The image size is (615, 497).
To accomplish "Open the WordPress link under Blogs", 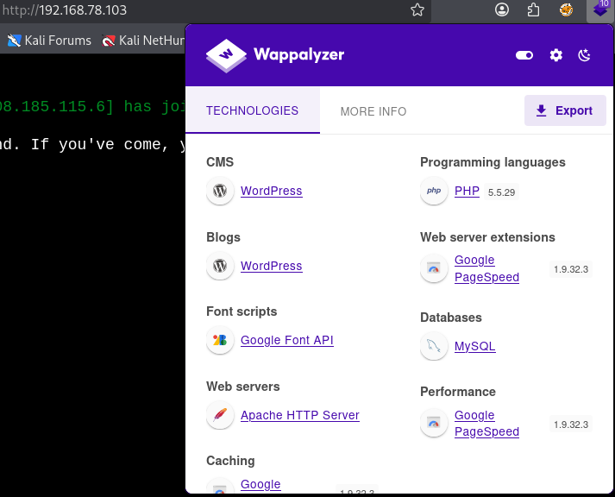I will pyautogui.click(x=271, y=266).
